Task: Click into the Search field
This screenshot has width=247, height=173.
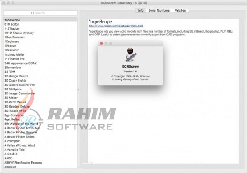Action: [x=40, y=13]
